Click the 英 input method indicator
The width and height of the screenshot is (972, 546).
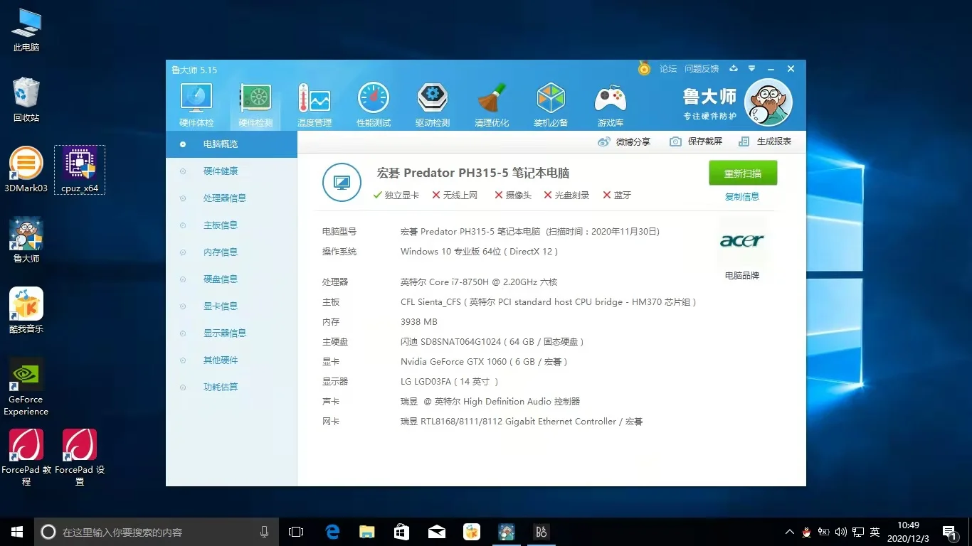(875, 532)
